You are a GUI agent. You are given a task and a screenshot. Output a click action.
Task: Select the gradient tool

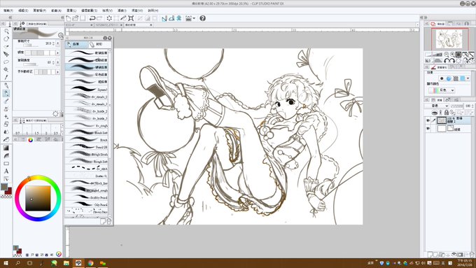pyautogui.click(x=6, y=148)
